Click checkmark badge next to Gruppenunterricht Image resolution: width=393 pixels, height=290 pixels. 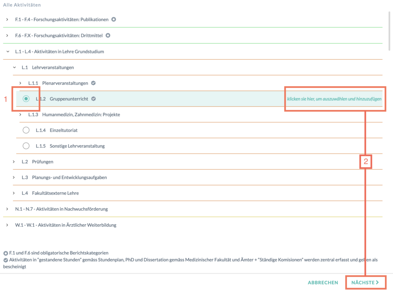[x=93, y=99]
